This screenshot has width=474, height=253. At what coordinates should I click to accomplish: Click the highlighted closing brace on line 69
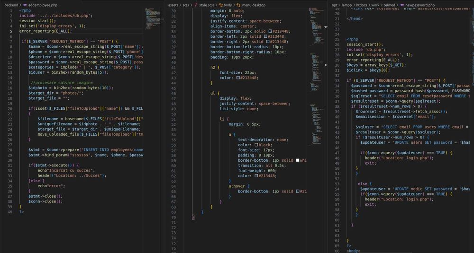(x=193, y=217)
